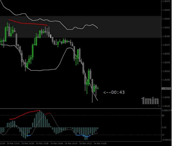Click the indicator minimum value -0.000102

point(166,140)
